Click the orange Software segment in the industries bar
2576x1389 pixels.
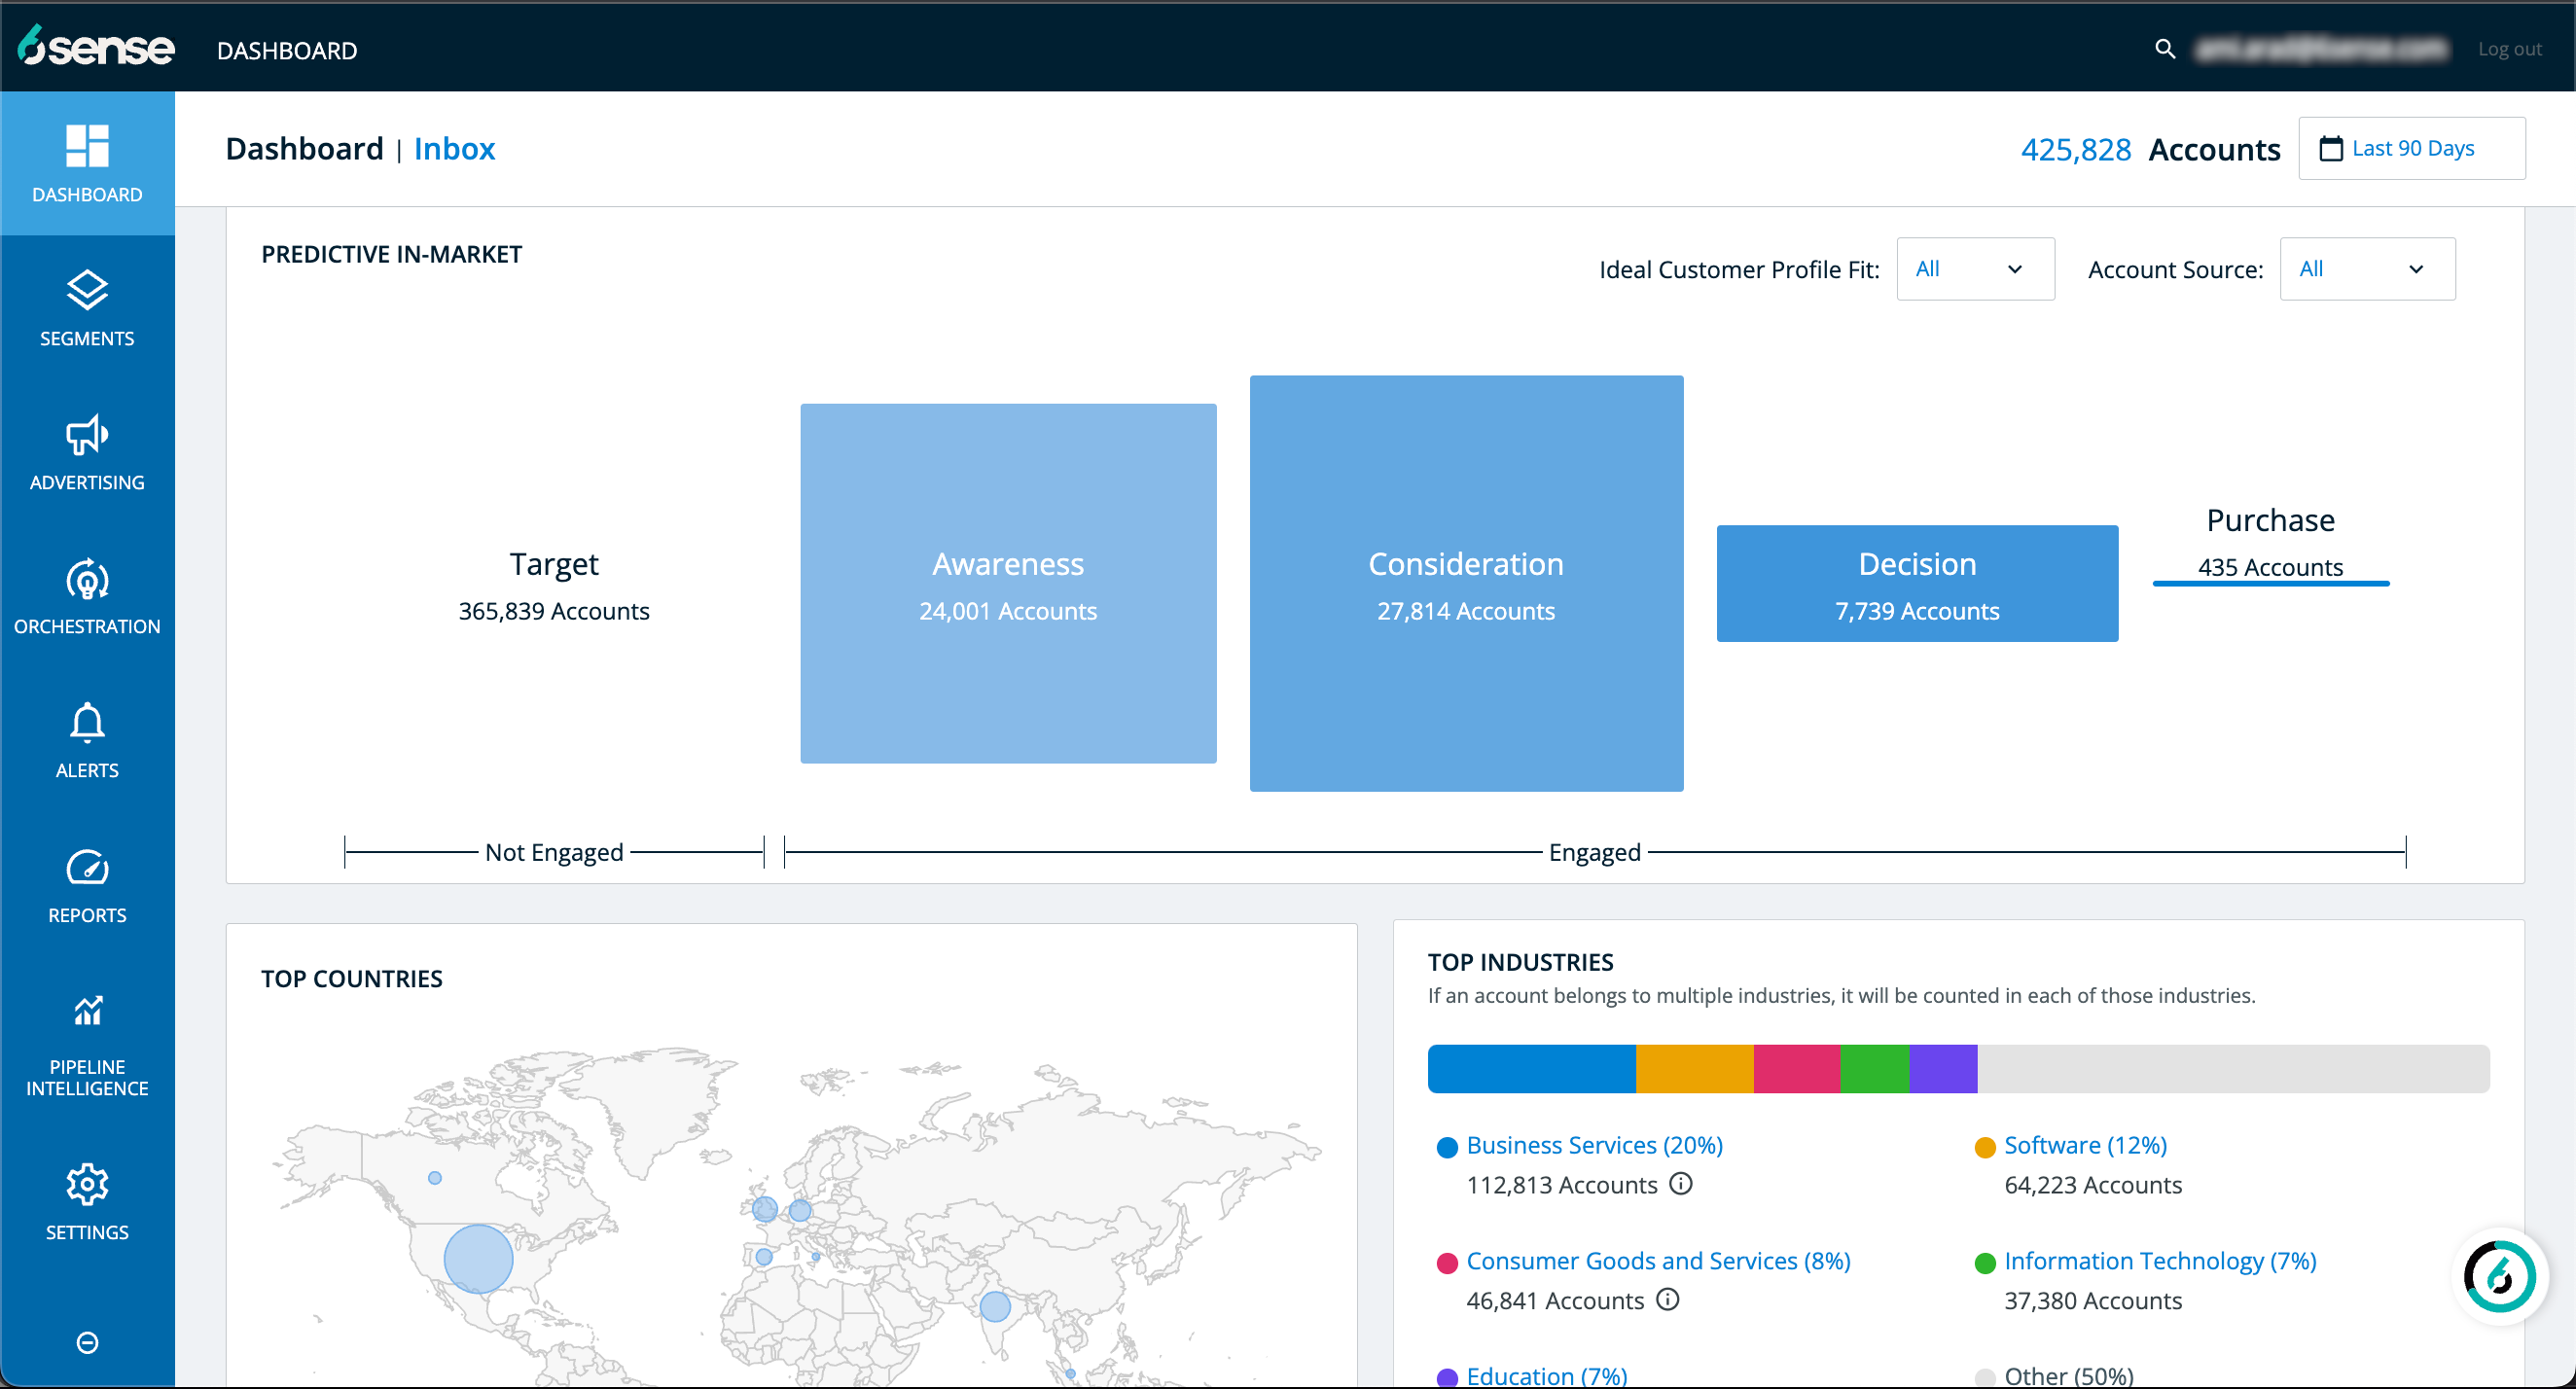1694,1068
